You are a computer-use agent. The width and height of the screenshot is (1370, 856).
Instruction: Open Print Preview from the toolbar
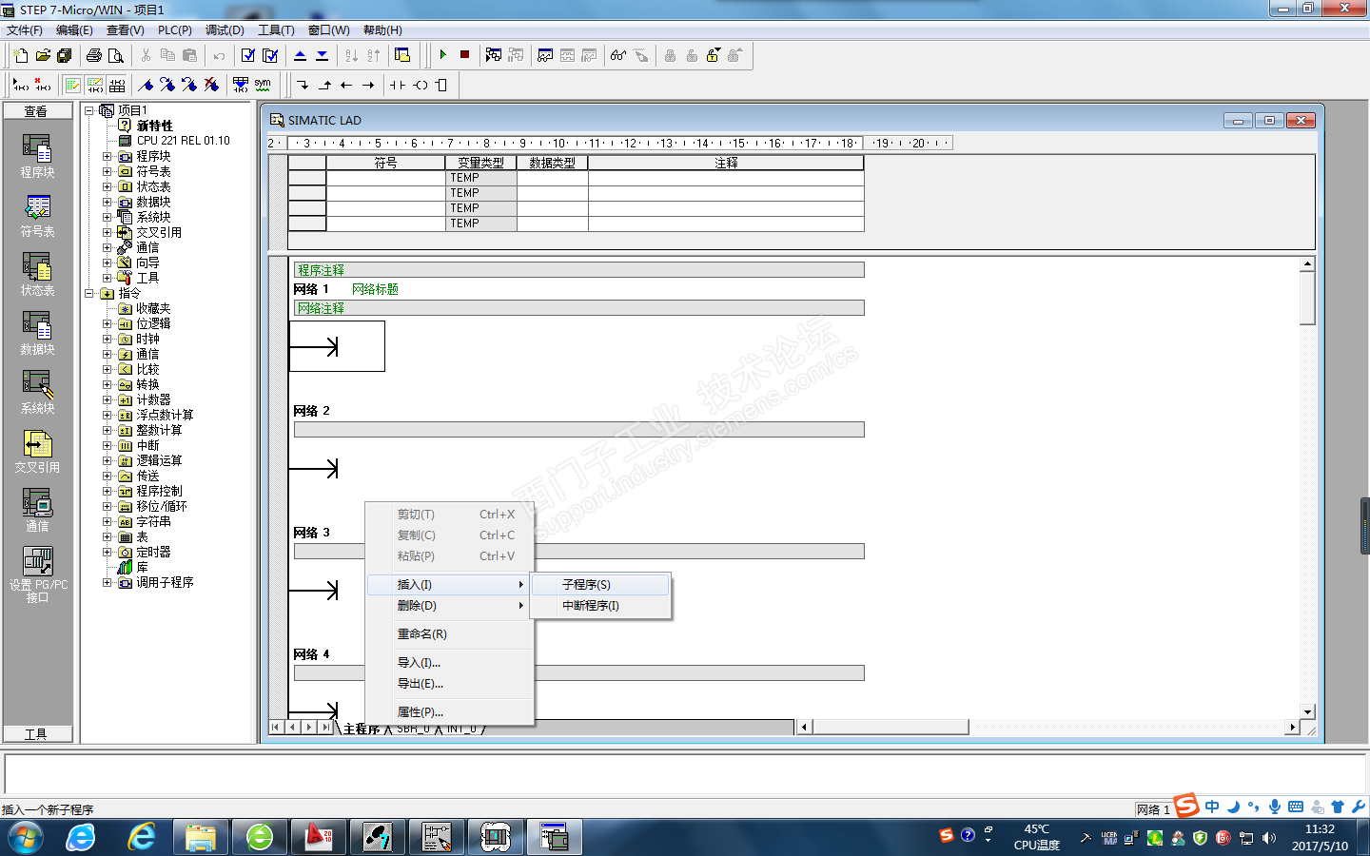coord(116,55)
